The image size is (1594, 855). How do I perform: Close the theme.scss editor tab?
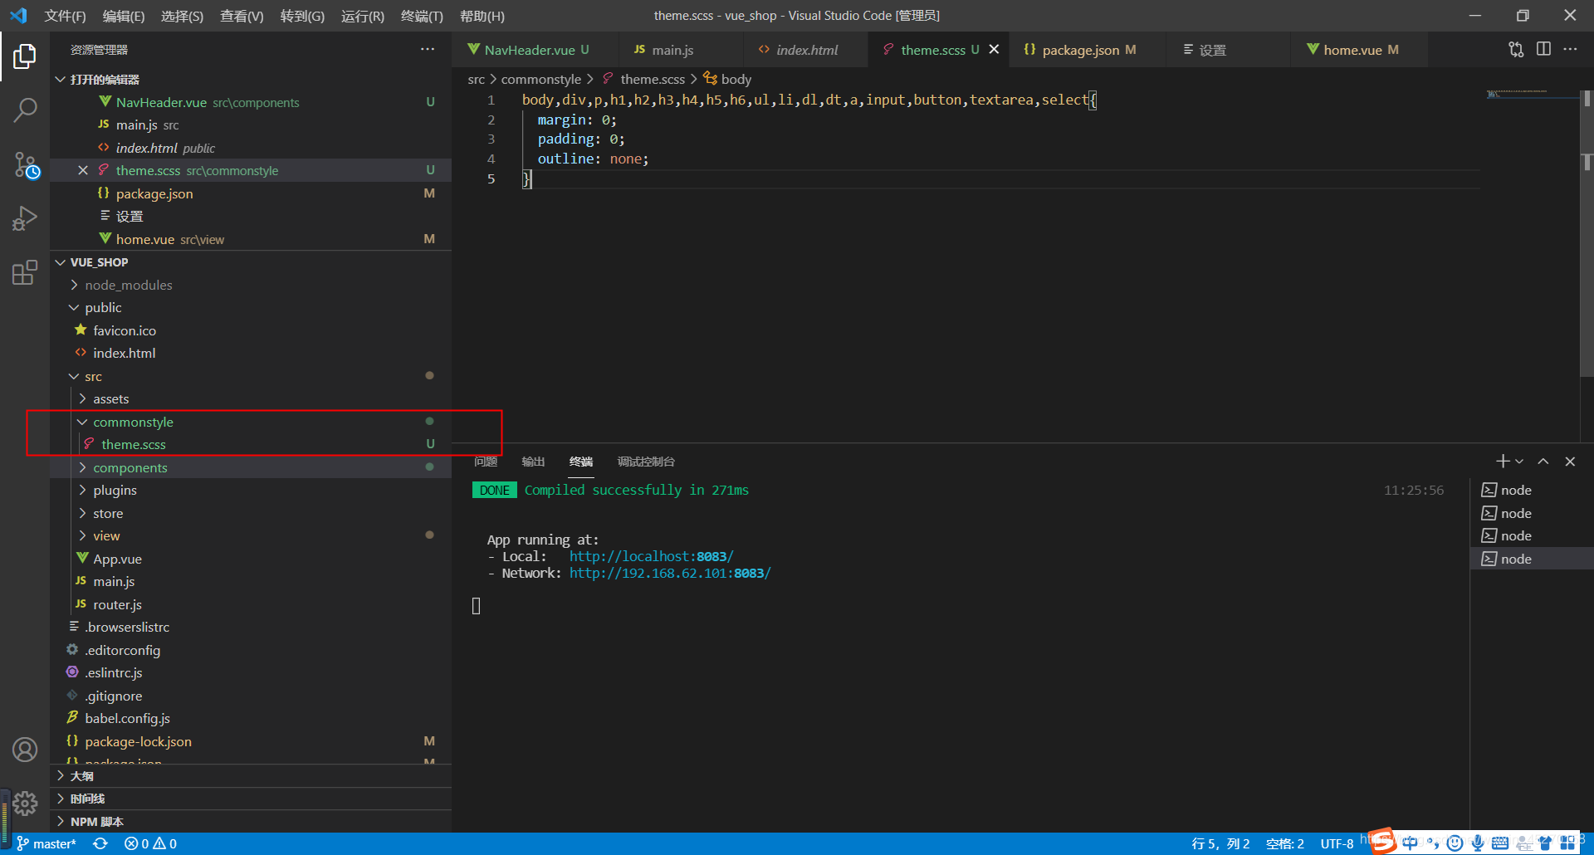pos(994,50)
